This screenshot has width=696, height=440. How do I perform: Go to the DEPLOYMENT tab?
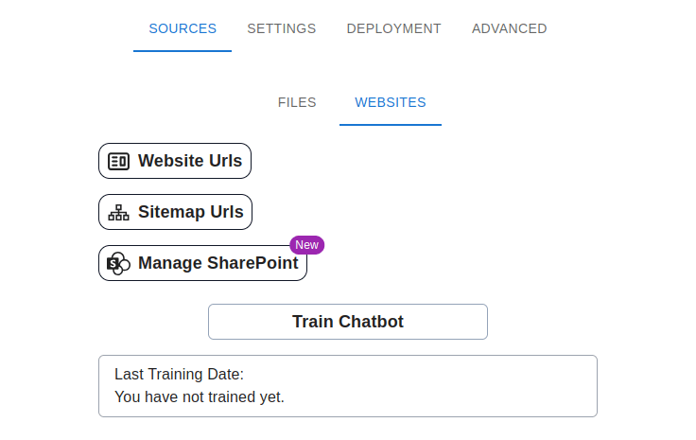pos(393,28)
